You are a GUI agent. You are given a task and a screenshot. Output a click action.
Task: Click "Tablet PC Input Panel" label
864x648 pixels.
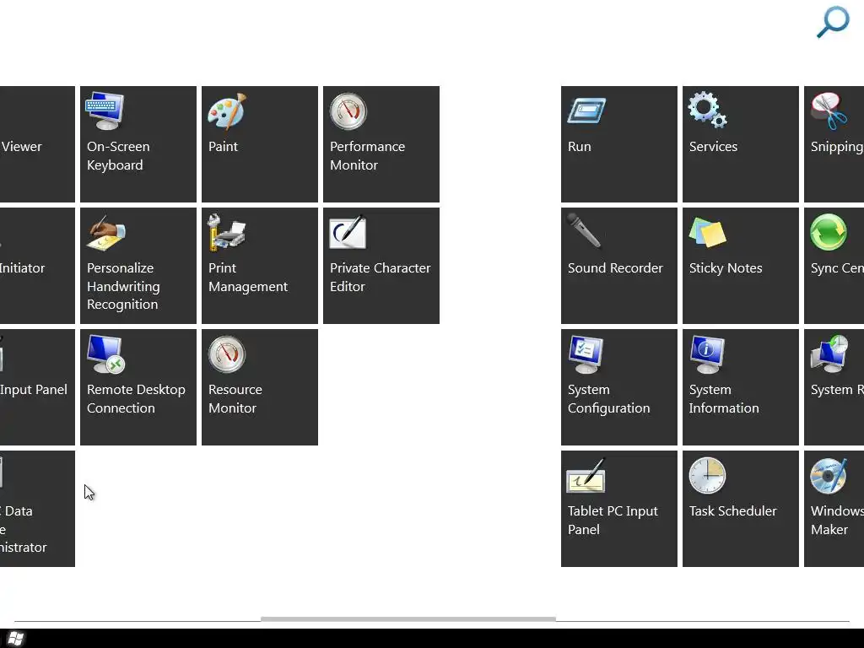[x=613, y=520]
